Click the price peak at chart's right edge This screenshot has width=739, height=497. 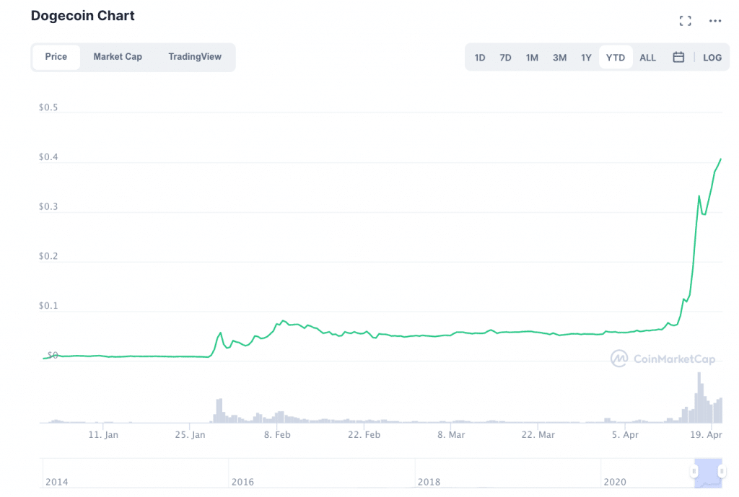(720, 159)
